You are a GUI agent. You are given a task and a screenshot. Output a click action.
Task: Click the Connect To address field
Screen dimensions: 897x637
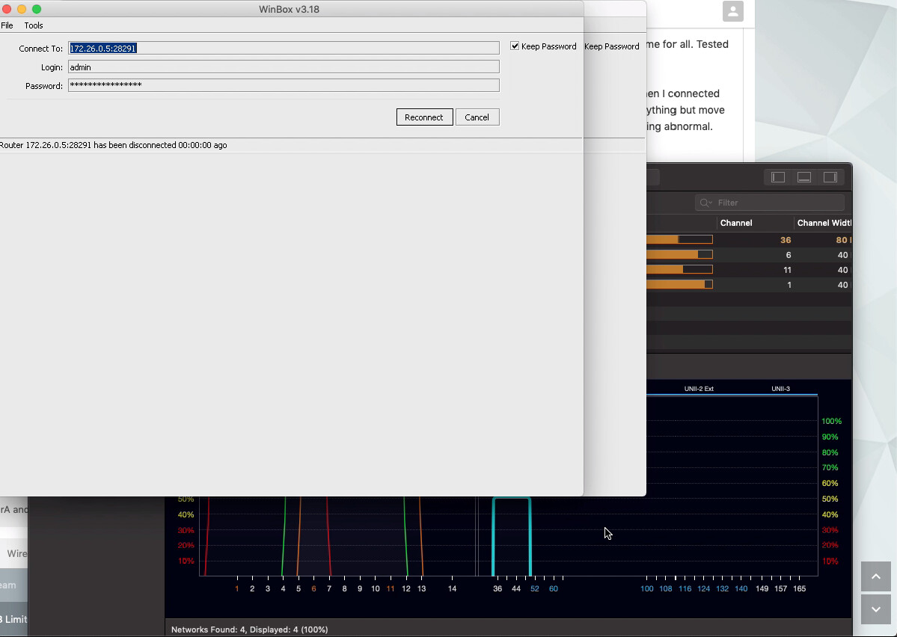[x=284, y=48]
